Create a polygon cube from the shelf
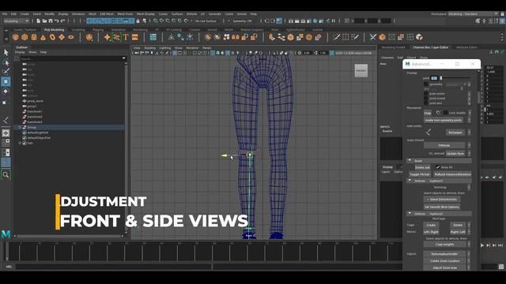 (25, 37)
